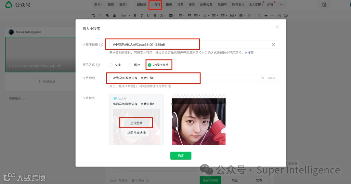Click 视频 in the top insert bar

coord(110,5)
